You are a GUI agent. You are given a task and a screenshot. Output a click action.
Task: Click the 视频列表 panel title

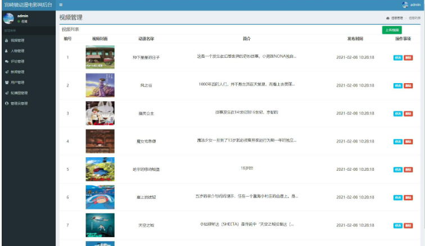pos(70,29)
